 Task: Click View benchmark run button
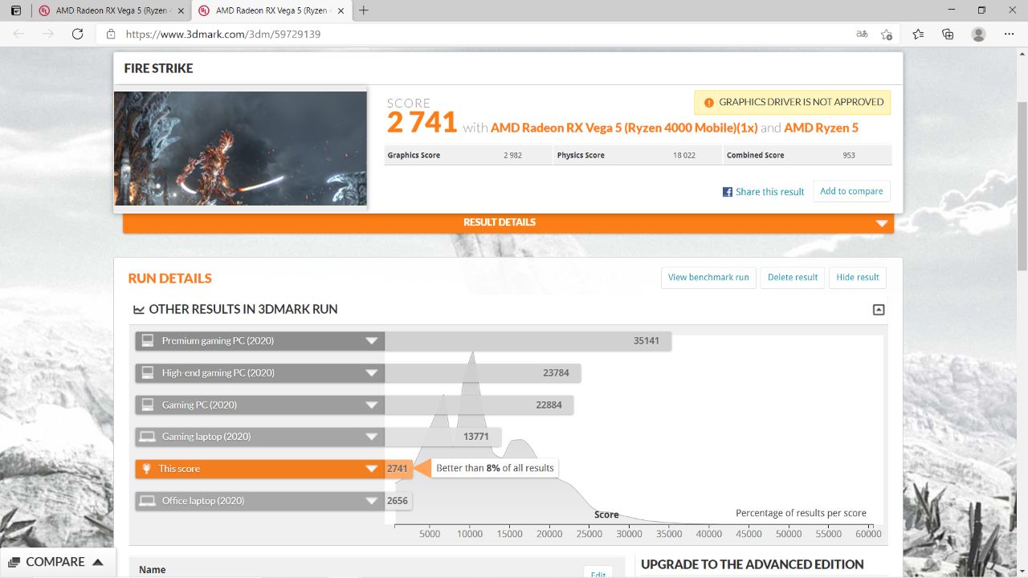point(708,277)
